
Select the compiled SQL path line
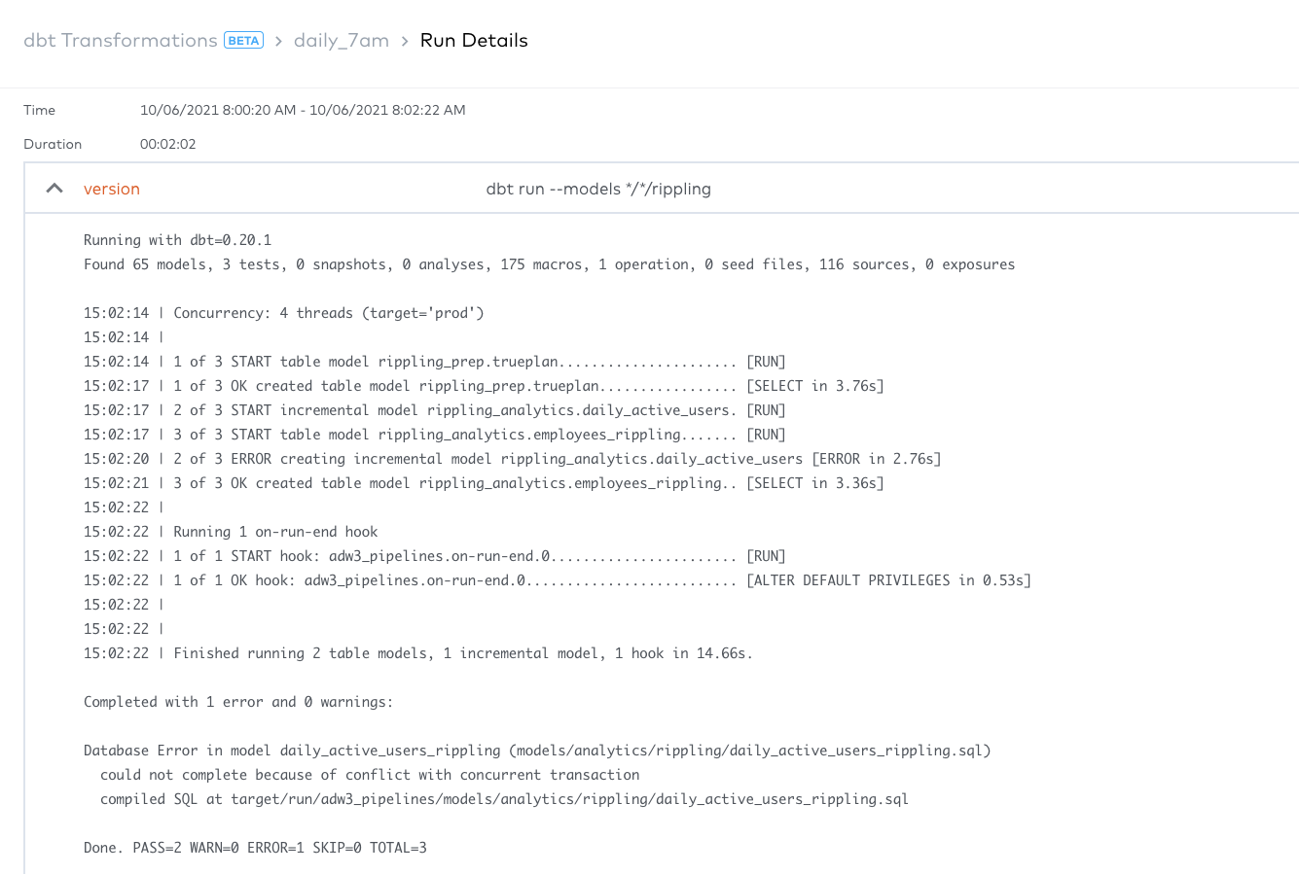click(x=504, y=798)
